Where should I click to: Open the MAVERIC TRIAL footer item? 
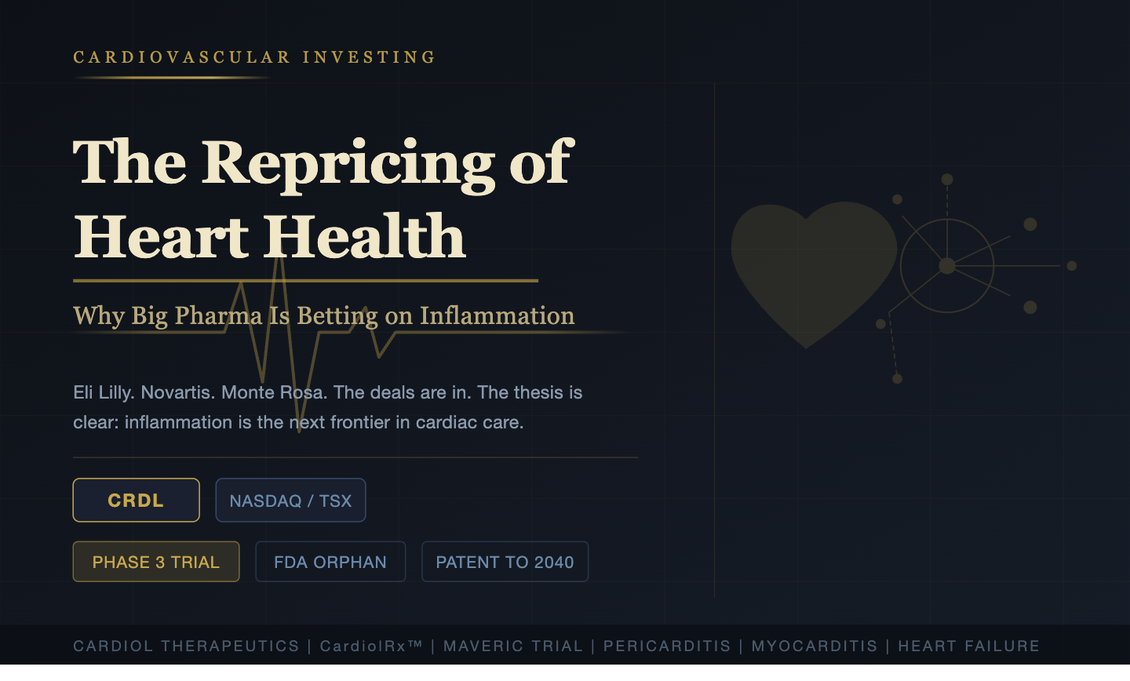click(x=513, y=646)
